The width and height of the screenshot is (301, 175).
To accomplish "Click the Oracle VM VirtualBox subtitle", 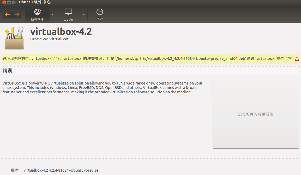I will (49, 39).
